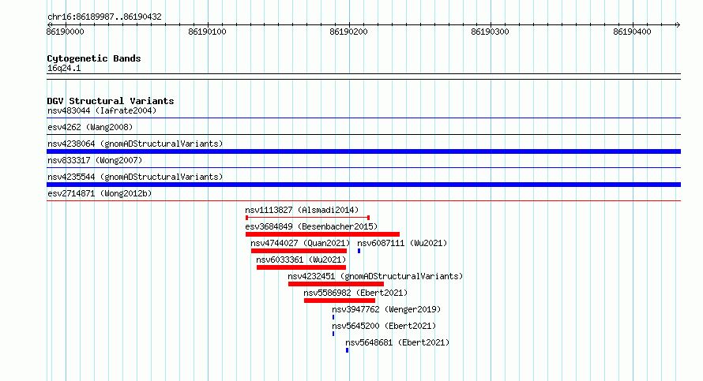The width and height of the screenshot is (703, 381).
Task: Select nsv4235544 (gnomADStructuralVariants) label
Action: (135, 177)
